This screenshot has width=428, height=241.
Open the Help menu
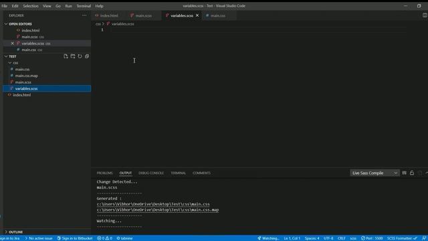(99, 6)
